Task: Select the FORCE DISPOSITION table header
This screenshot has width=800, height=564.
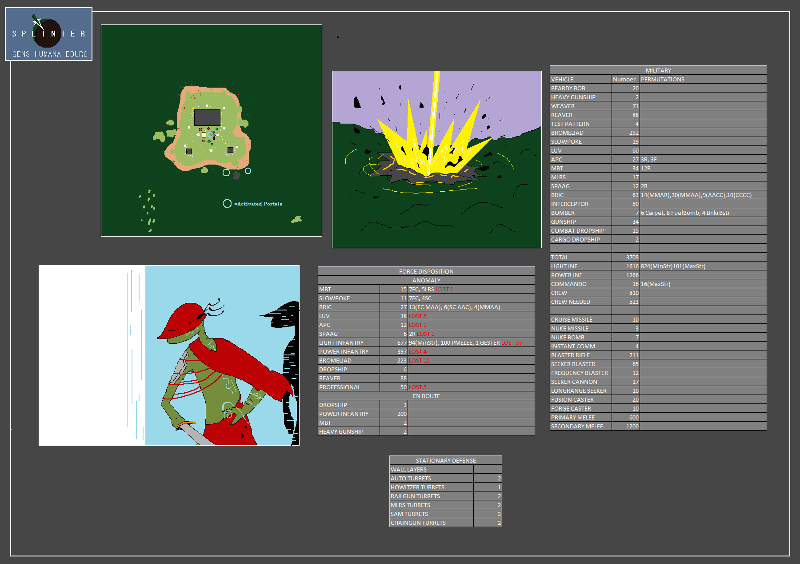Action: 426,271
